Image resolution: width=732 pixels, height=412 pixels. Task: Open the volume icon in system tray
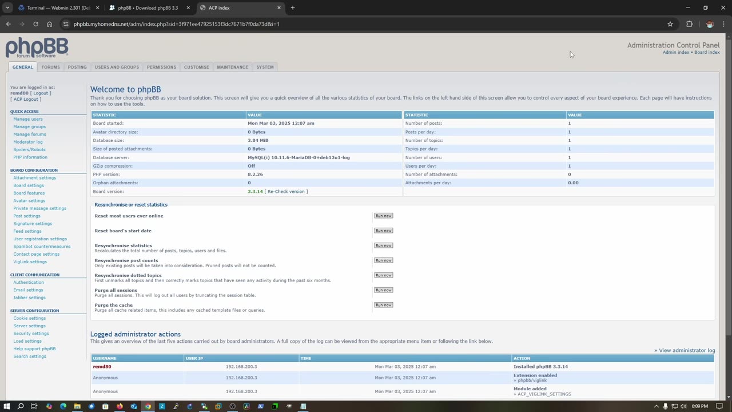pos(683,406)
